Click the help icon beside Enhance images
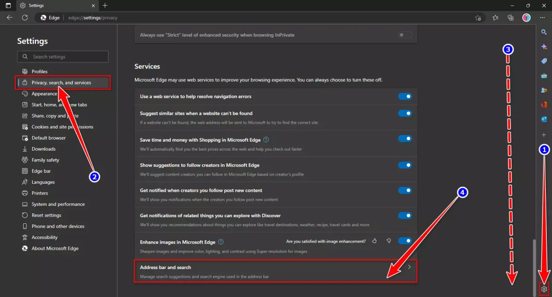Image resolution: width=552 pixels, height=297 pixels. [221, 242]
